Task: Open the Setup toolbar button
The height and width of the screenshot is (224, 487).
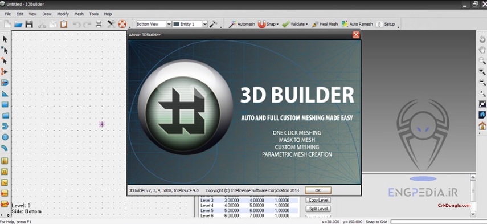Action: pyautogui.click(x=386, y=24)
